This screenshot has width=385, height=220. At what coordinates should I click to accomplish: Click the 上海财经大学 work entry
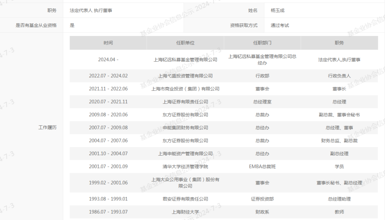[x=185, y=212]
